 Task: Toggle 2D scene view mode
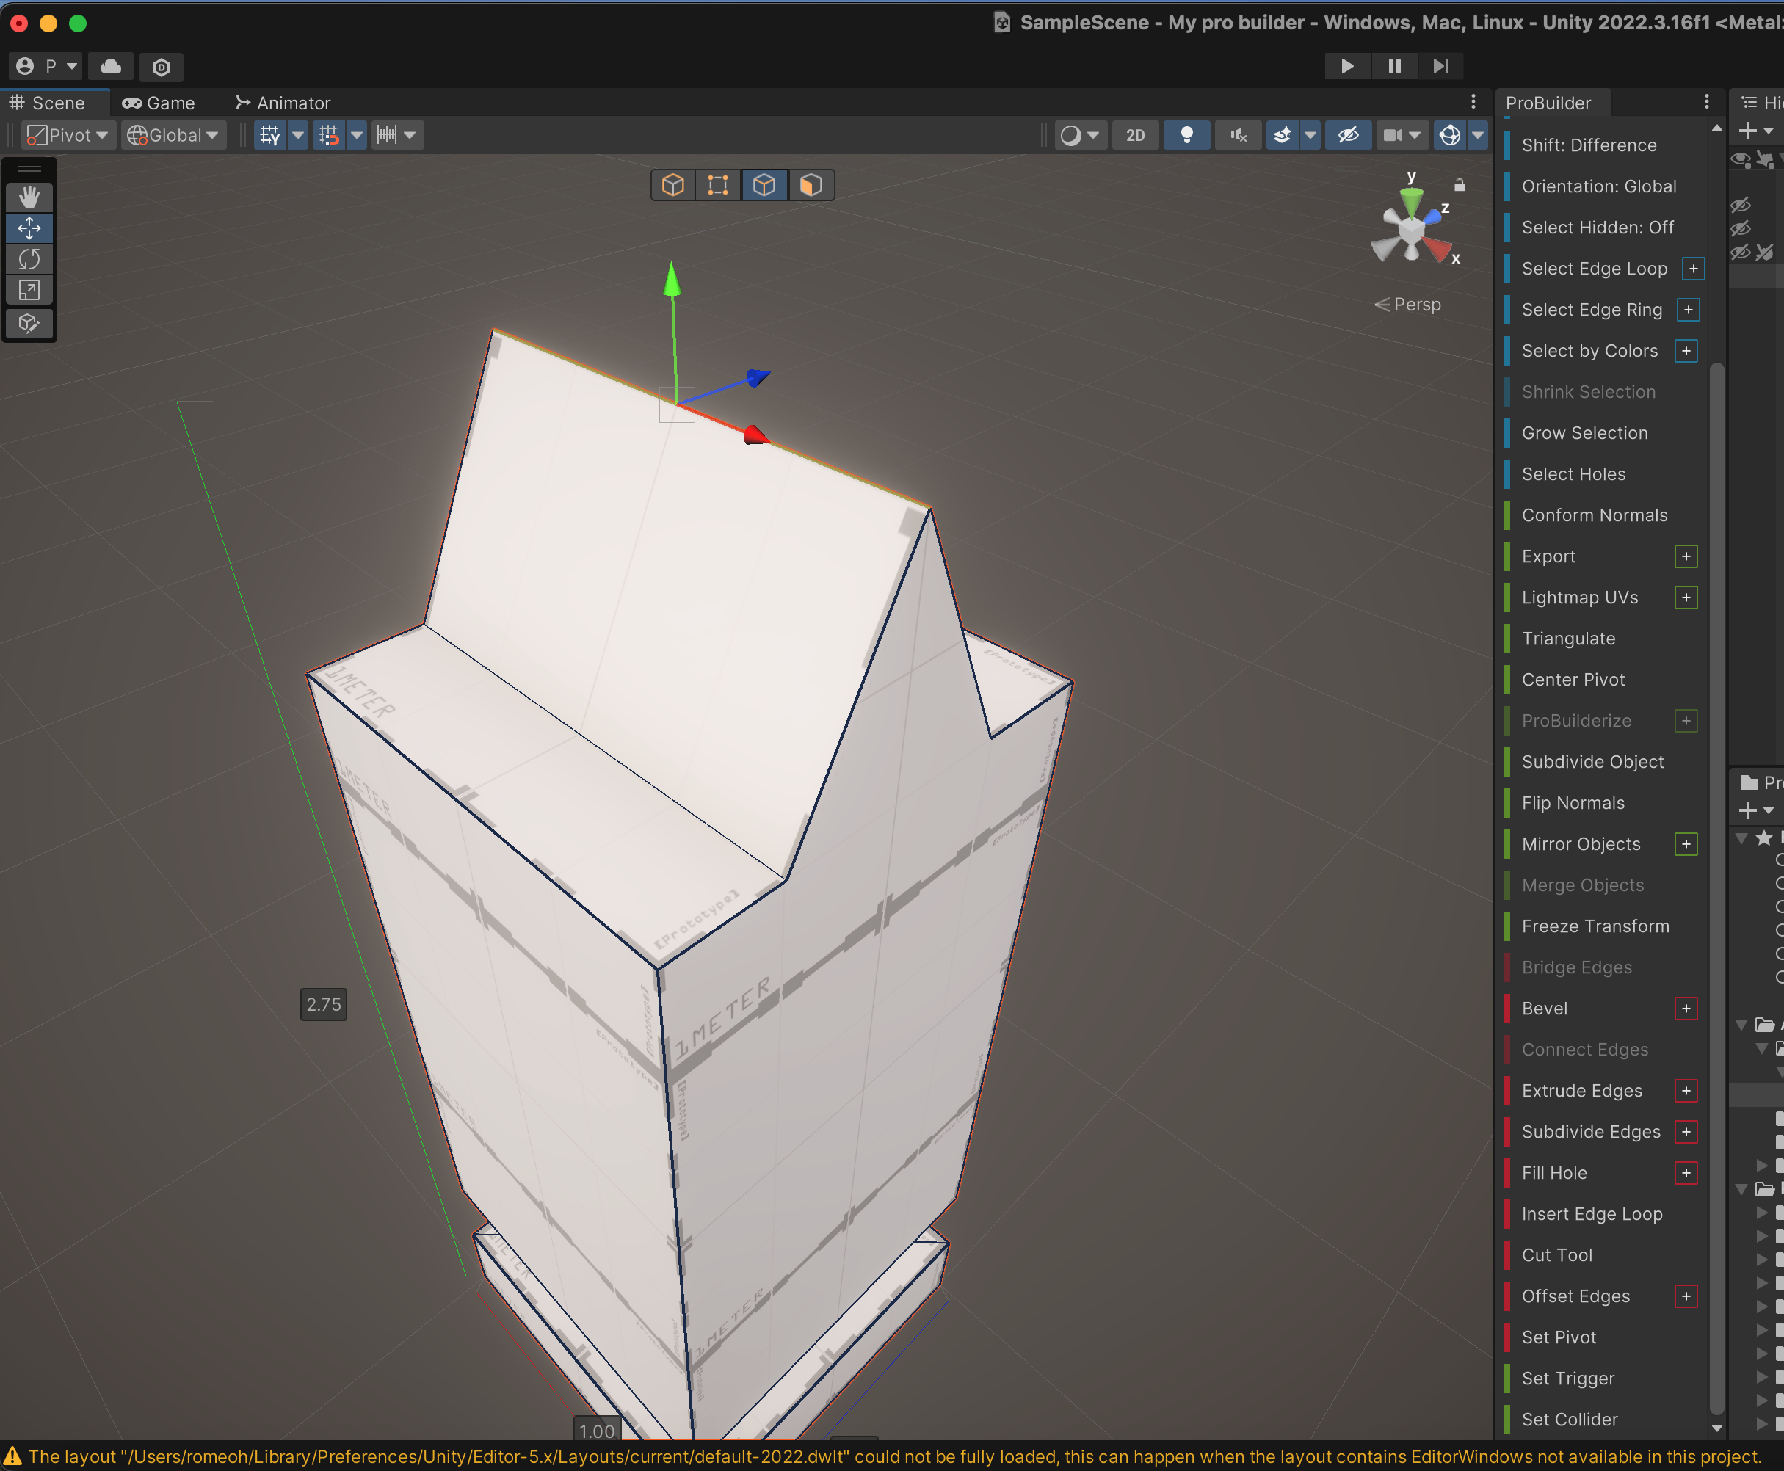coord(1135,135)
